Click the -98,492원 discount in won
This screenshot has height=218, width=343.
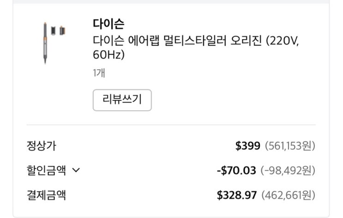click(x=288, y=170)
